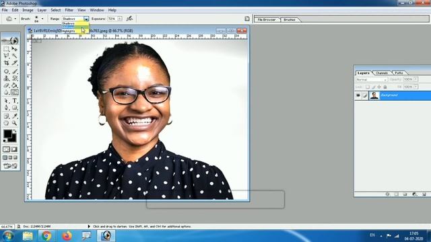Select the Paint Bucket tool
This screenshot has width=431, height=242.
tap(15, 85)
